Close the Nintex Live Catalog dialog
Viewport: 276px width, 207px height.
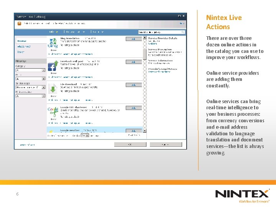click(x=184, y=16)
